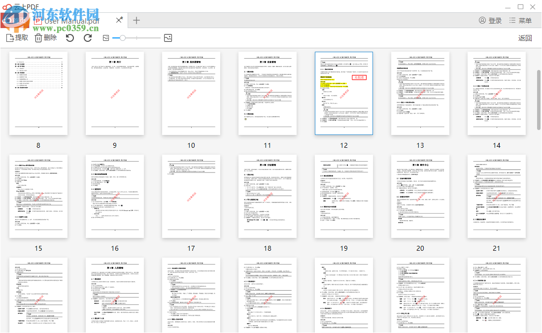Select page 20 thumbnail

click(x=420, y=196)
